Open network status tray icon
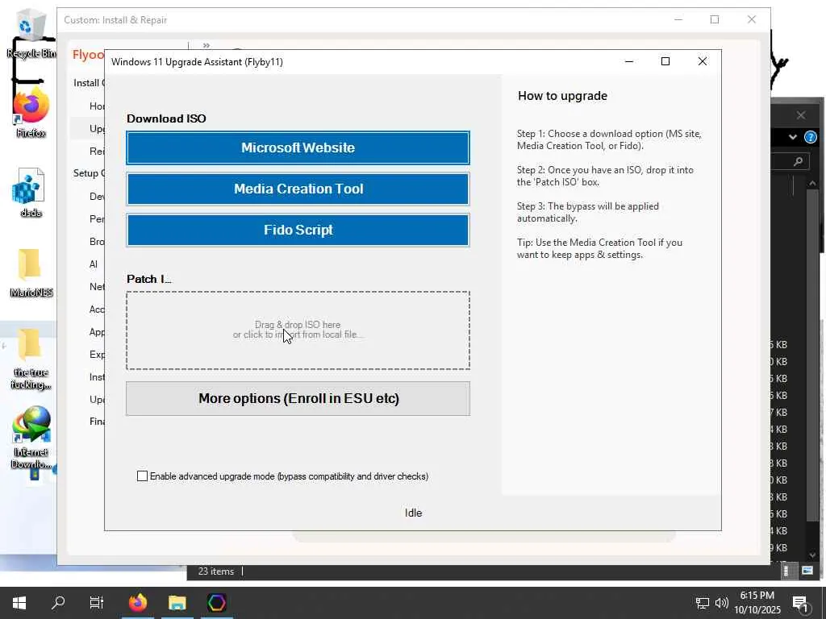Viewport: 826px width, 619px height. pyautogui.click(x=703, y=603)
